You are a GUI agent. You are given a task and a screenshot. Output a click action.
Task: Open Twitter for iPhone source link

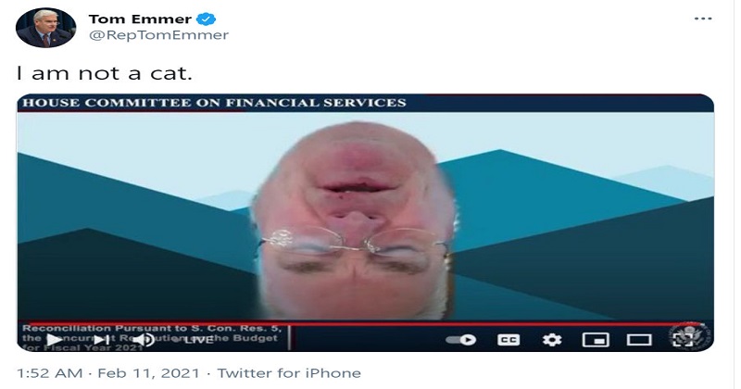point(289,373)
